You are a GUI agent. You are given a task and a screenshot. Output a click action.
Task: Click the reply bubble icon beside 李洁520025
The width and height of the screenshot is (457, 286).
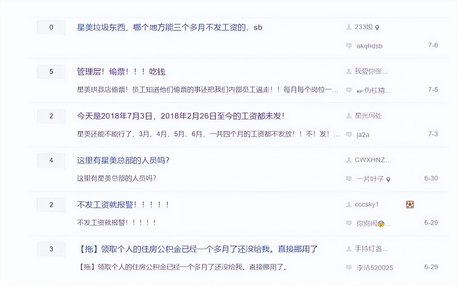(349, 268)
